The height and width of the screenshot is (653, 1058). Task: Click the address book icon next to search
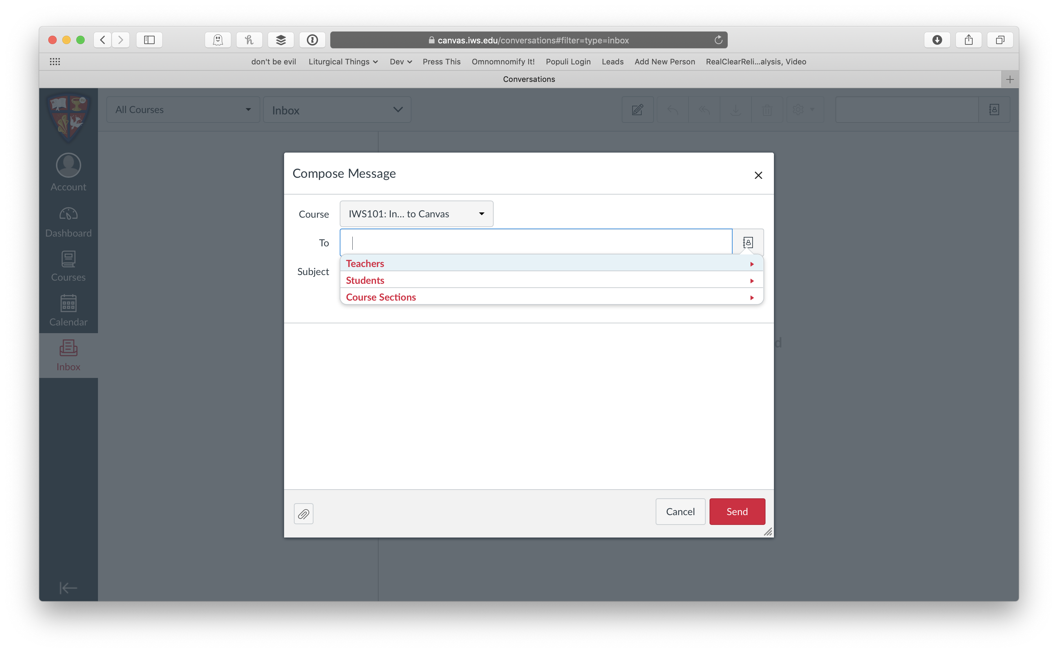994,110
